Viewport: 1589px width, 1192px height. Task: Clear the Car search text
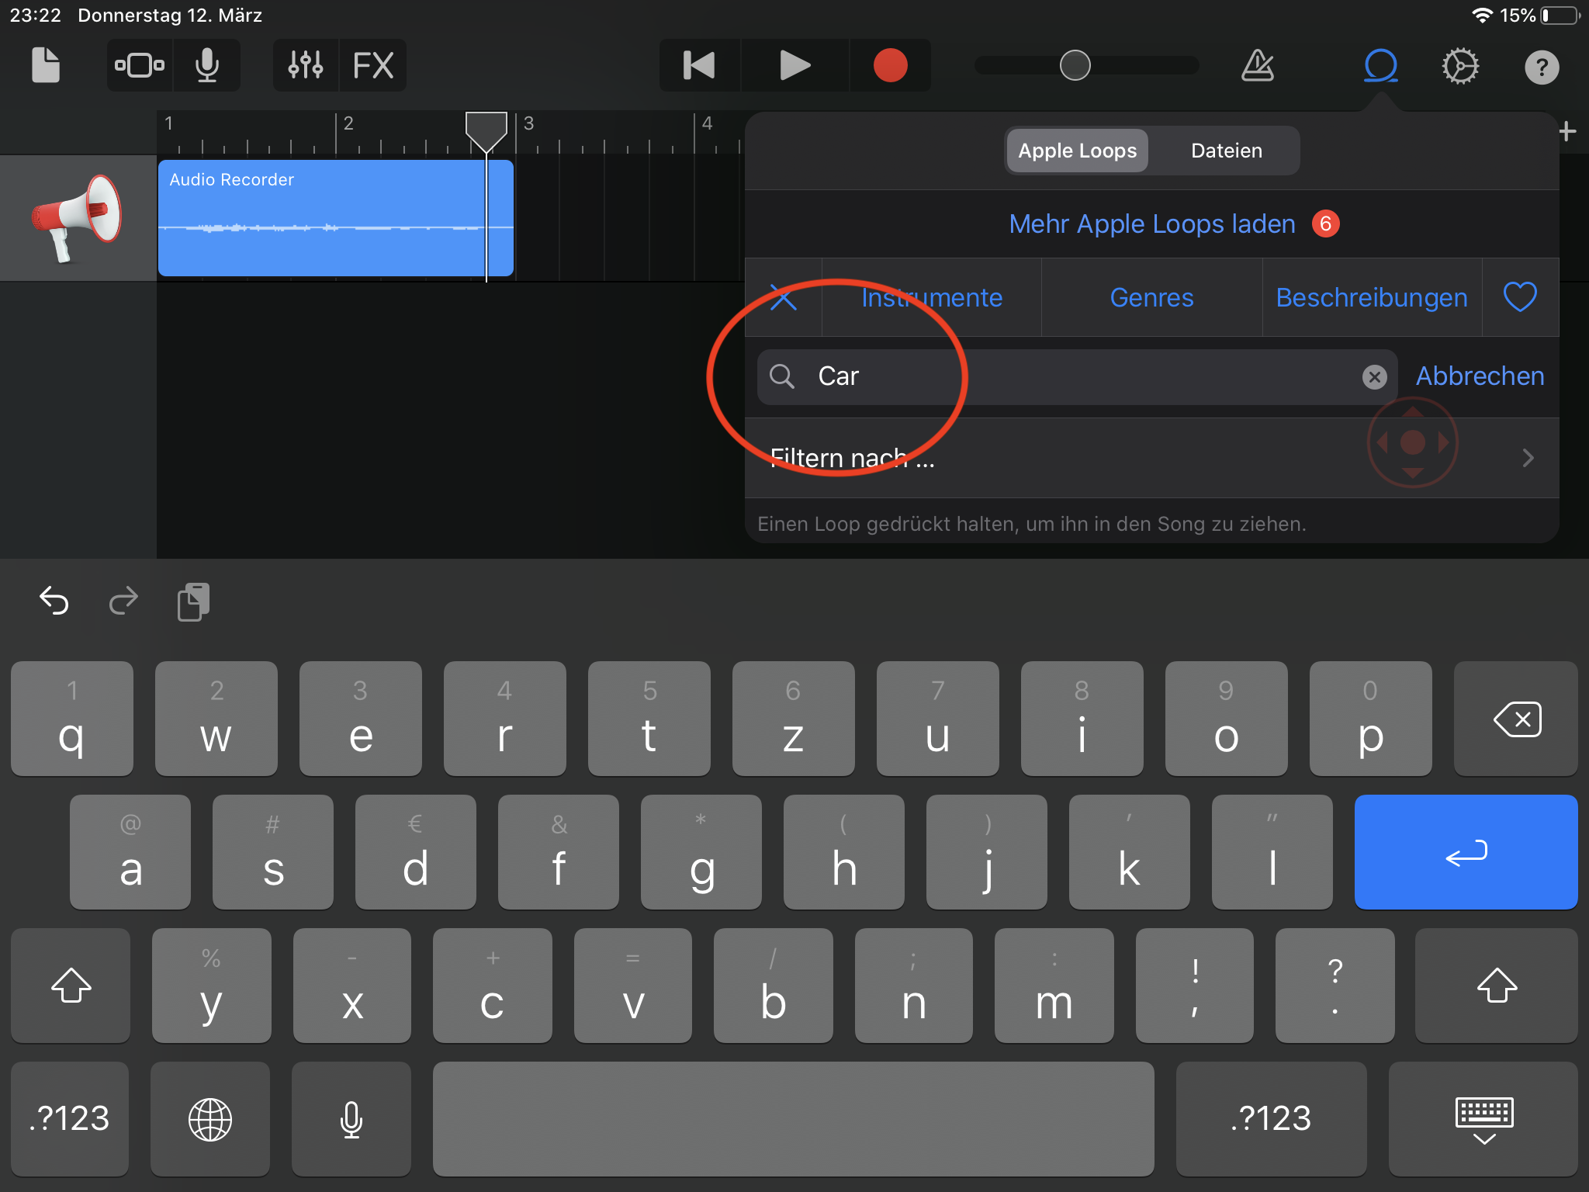(1374, 377)
